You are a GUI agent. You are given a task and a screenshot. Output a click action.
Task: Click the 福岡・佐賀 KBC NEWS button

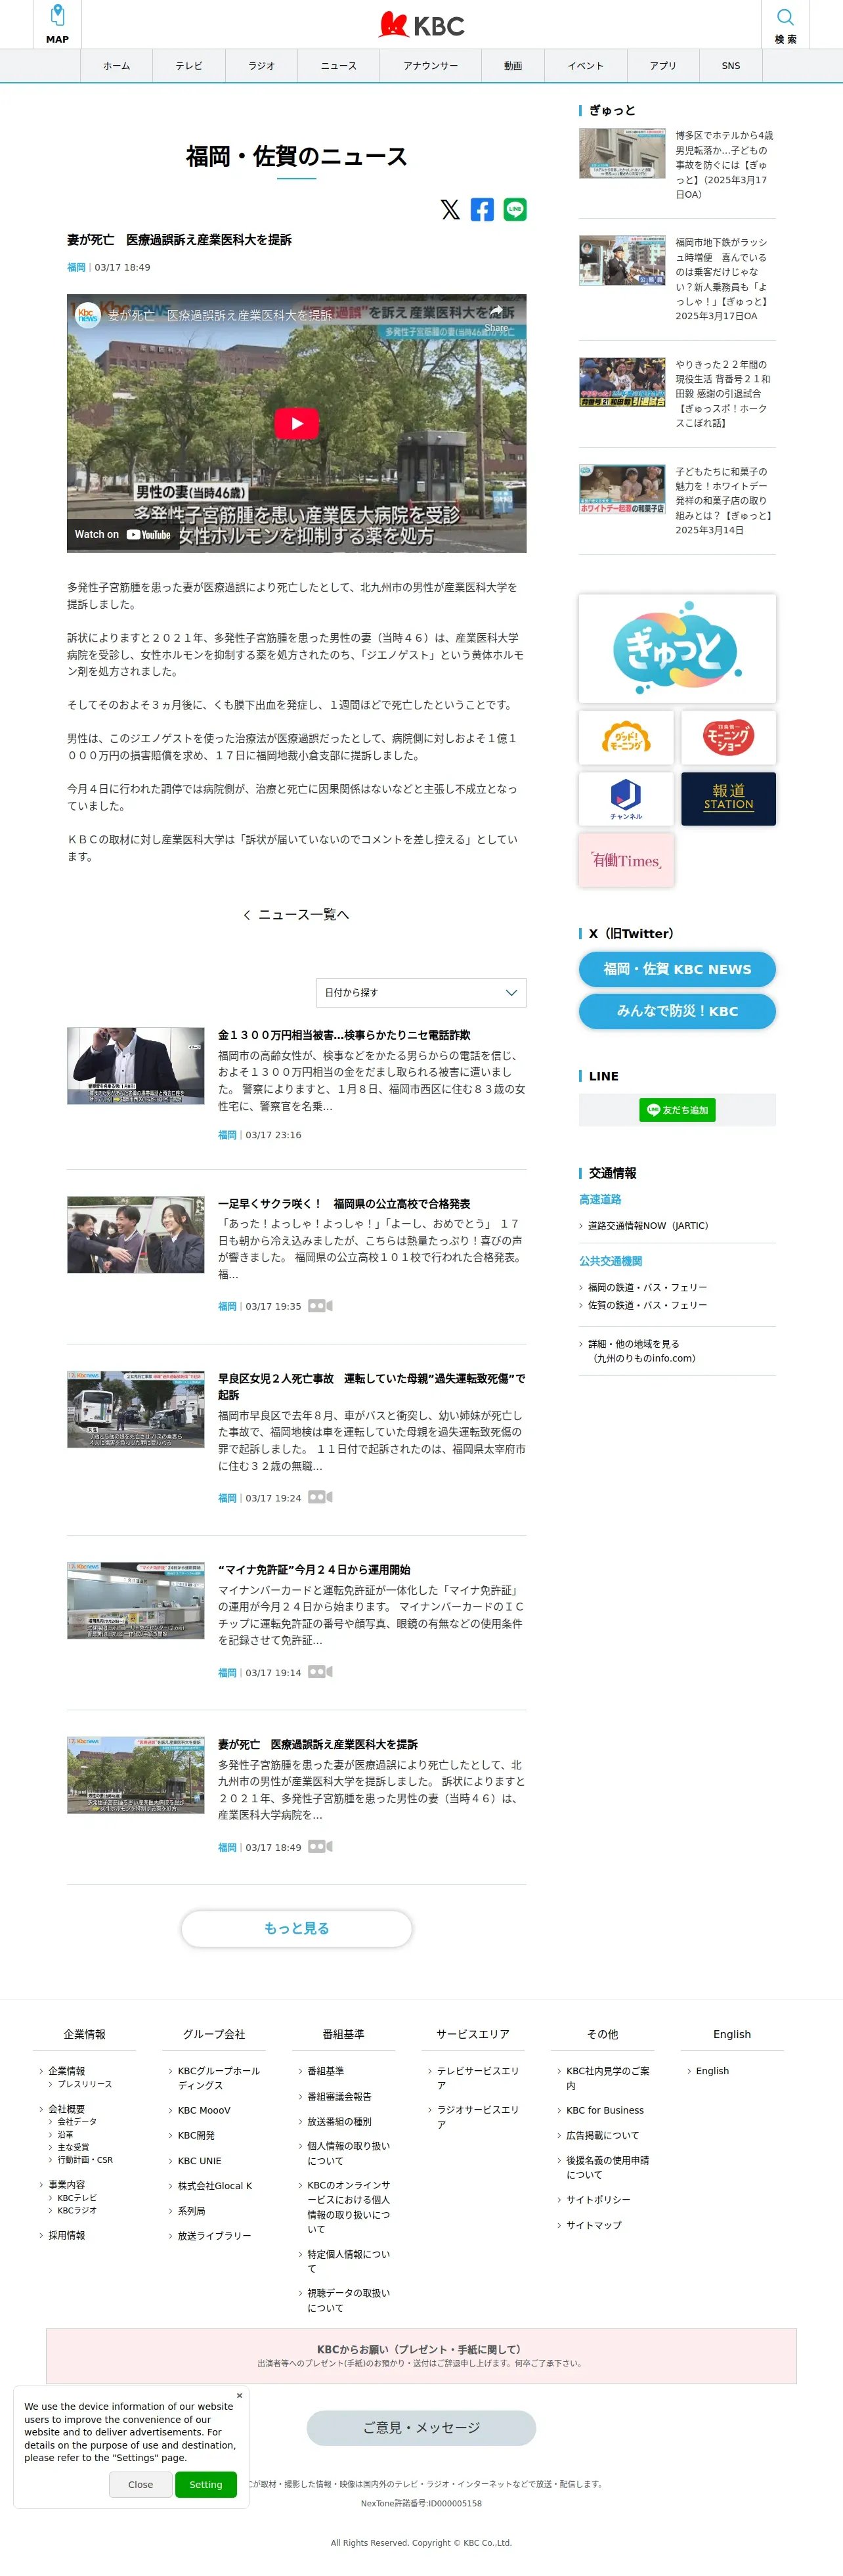[677, 969]
